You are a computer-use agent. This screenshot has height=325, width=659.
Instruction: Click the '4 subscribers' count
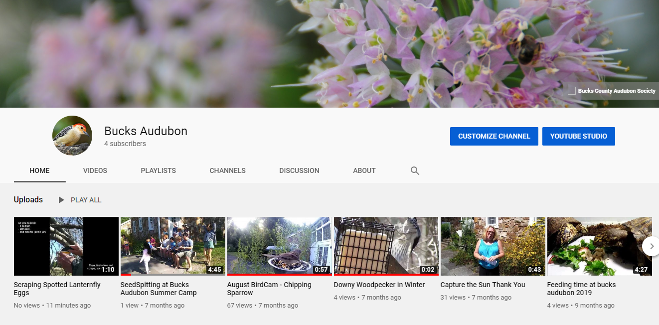tap(125, 144)
